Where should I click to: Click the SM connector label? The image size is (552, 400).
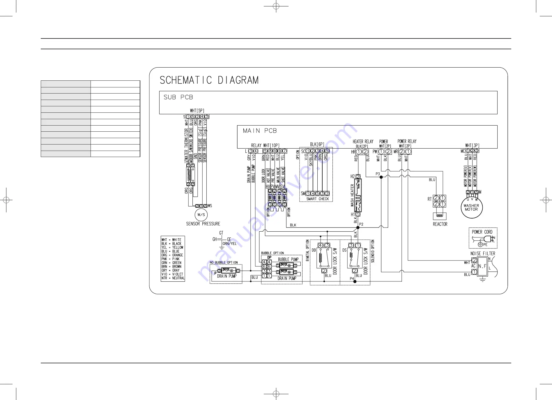303,193
